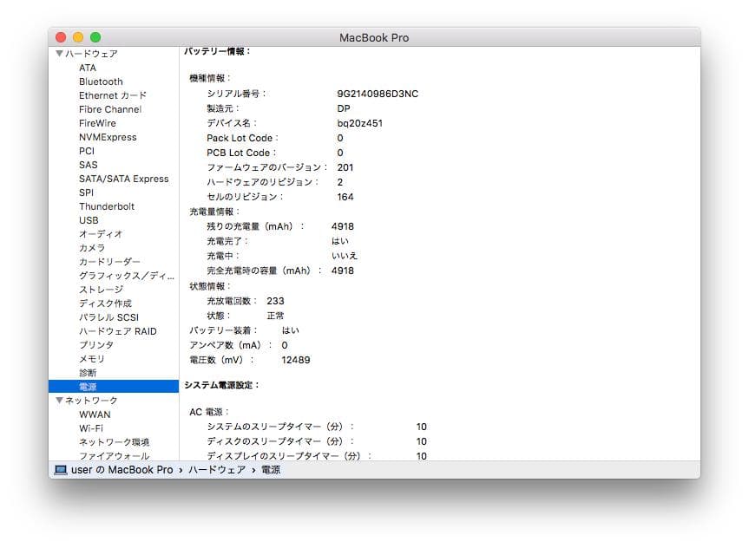Click the serial number 9G2140986D3NC

(x=378, y=94)
